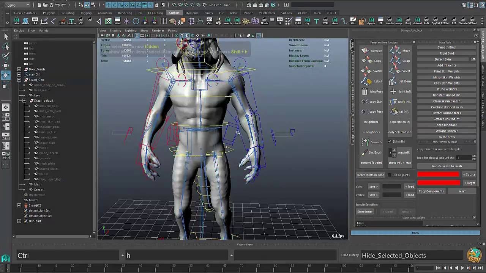
Task: Expand the SkaarjICS outliner node
Action: [19, 205]
